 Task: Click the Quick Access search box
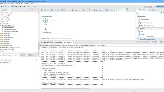[148, 6]
